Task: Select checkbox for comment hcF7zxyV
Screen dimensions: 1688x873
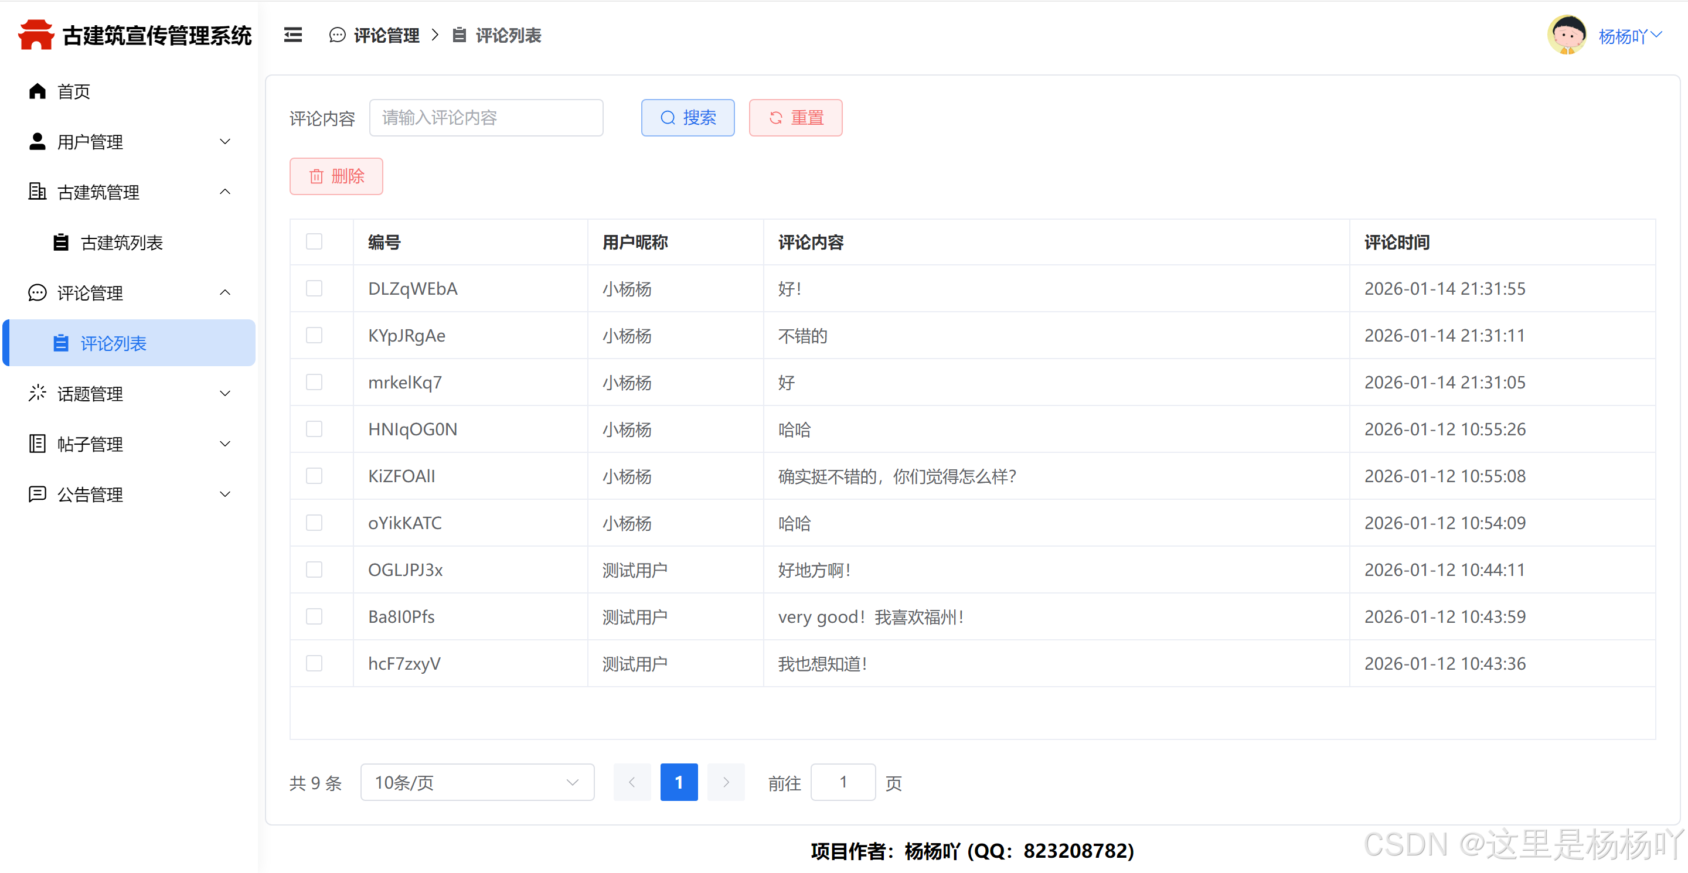Action: (x=315, y=663)
